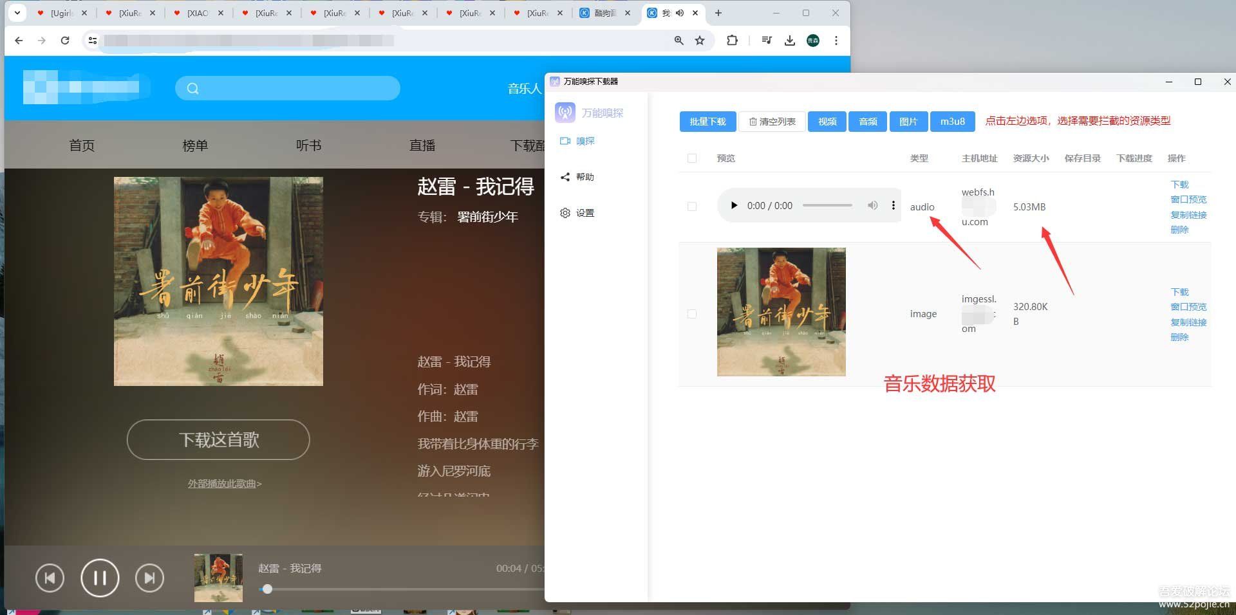This screenshot has height=615, width=1236.
Task: Open the downloader 设置 settings
Action: coord(585,213)
